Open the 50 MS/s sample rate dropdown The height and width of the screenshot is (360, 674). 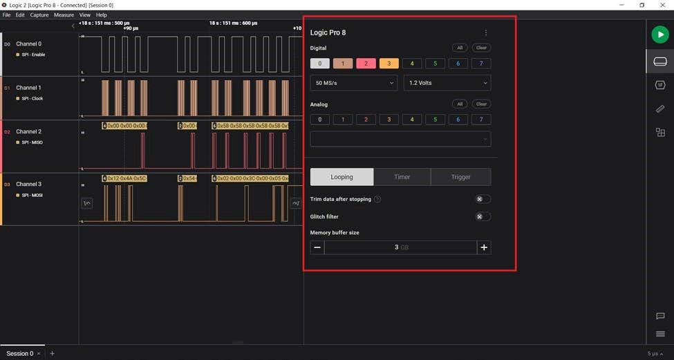[354, 83]
